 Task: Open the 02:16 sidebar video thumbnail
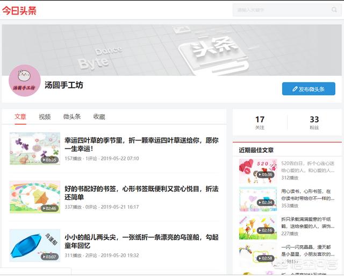(258, 227)
